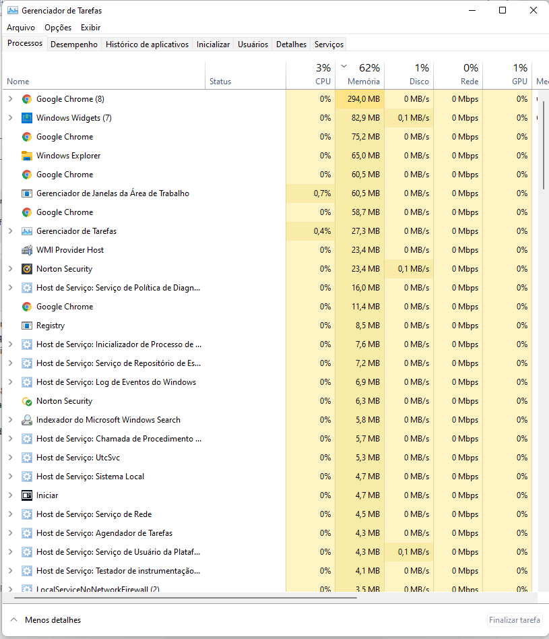Click gear icon of Chamada de Procedimento service
The image size is (549, 639).
point(27,439)
